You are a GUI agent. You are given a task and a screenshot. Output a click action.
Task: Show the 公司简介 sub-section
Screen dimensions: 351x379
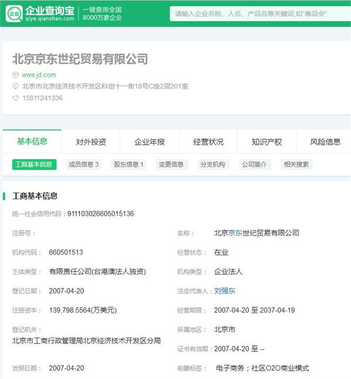(x=254, y=164)
